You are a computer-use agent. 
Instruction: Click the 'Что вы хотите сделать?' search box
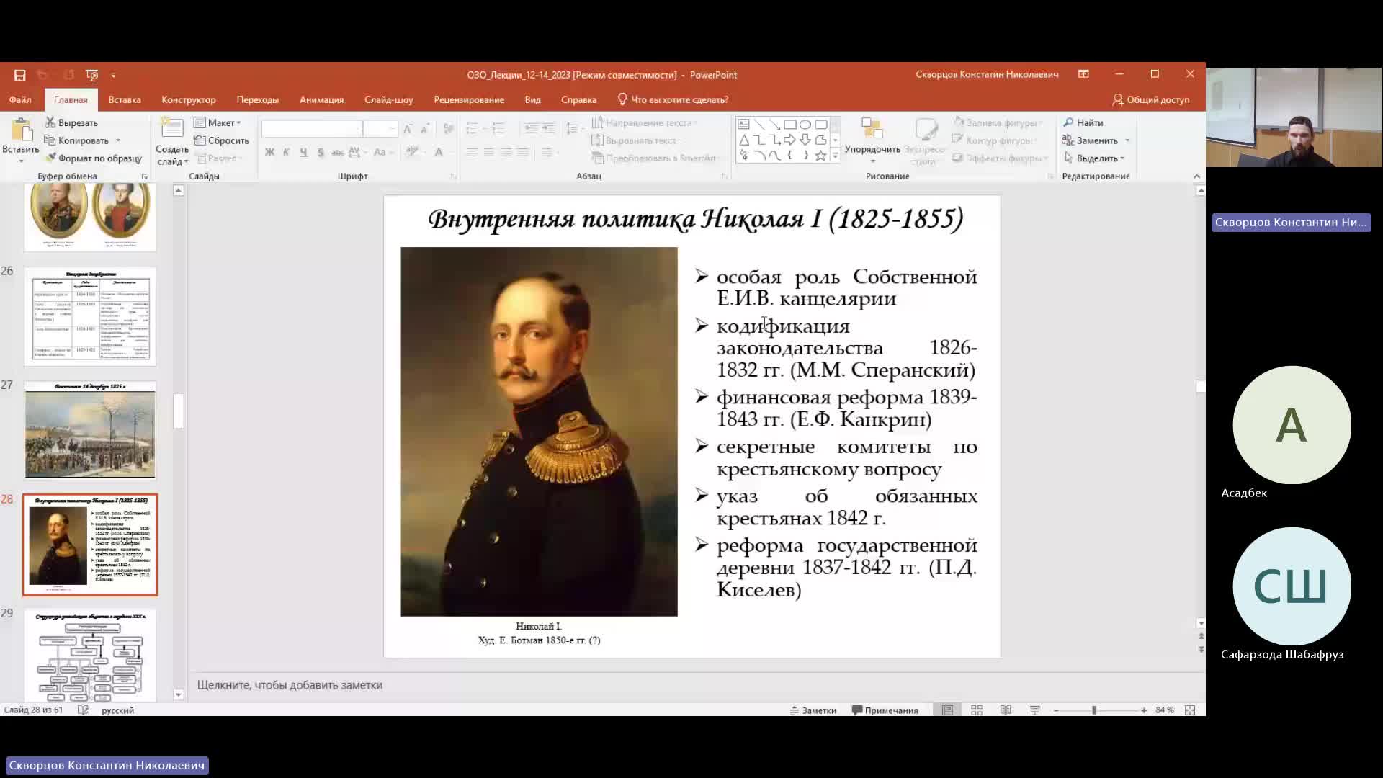tap(673, 99)
